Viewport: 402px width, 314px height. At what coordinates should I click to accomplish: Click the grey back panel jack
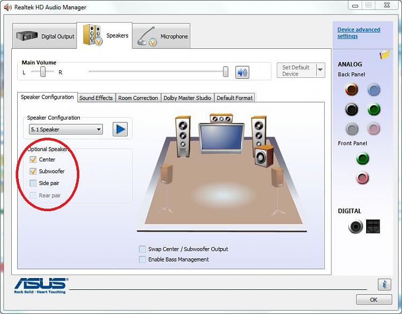pyautogui.click(x=352, y=129)
